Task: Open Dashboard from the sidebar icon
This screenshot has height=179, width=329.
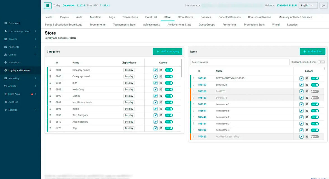Action: point(6,23)
